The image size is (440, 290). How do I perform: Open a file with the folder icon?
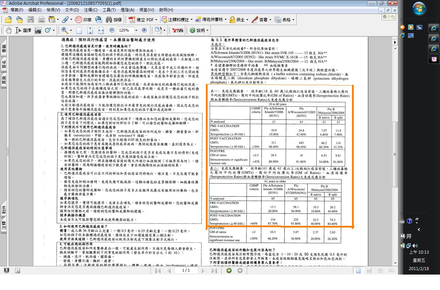9,20
